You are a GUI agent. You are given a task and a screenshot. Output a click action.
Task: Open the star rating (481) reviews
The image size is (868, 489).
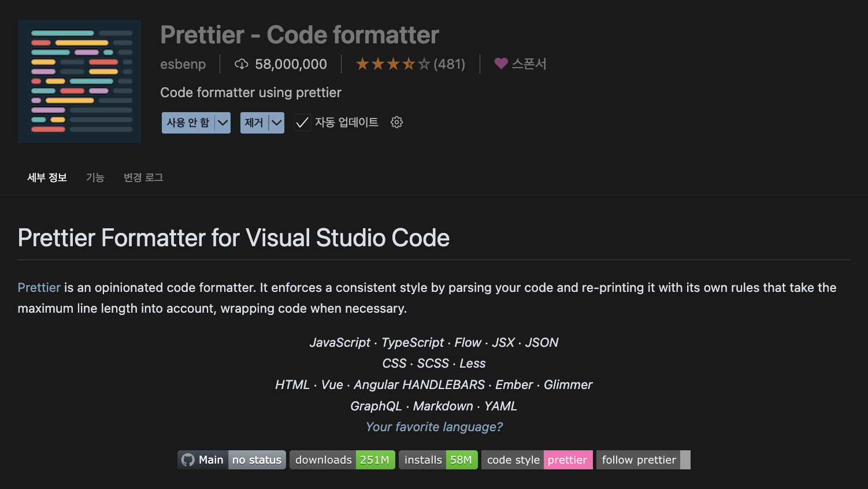click(410, 64)
